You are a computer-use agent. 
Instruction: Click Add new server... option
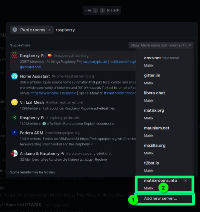(x=160, y=198)
